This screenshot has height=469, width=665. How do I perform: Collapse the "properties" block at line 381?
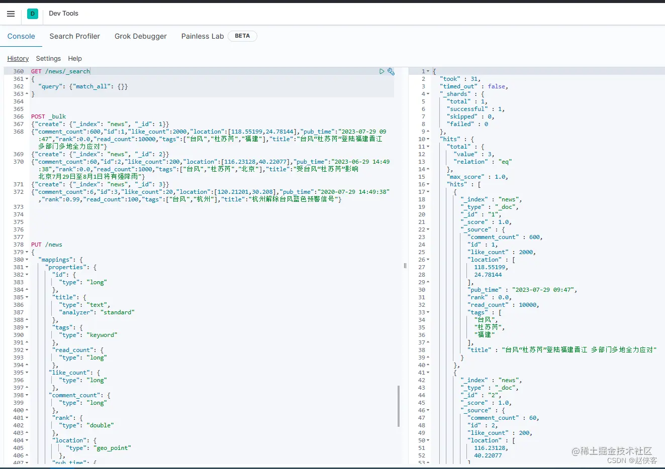pyautogui.click(x=27, y=267)
